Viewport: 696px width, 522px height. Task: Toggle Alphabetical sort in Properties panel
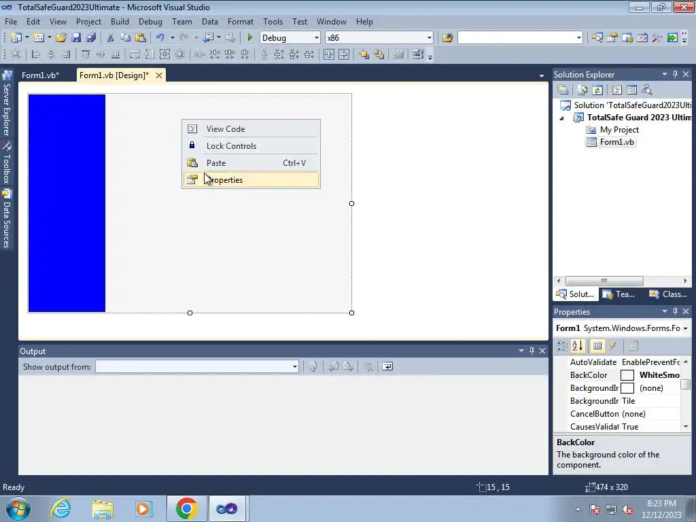577,346
